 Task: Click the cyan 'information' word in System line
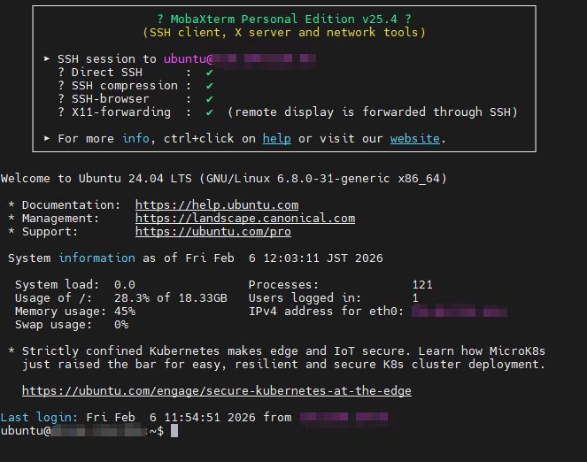pos(97,258)
